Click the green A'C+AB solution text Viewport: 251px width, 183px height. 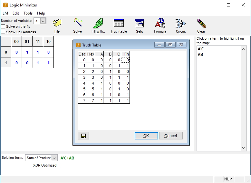point(67,158)
